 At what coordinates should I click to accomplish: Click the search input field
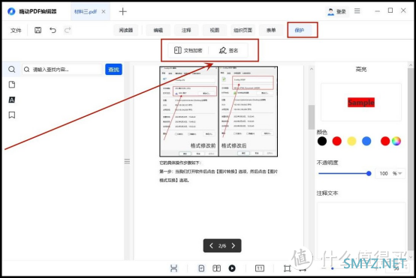62,70
